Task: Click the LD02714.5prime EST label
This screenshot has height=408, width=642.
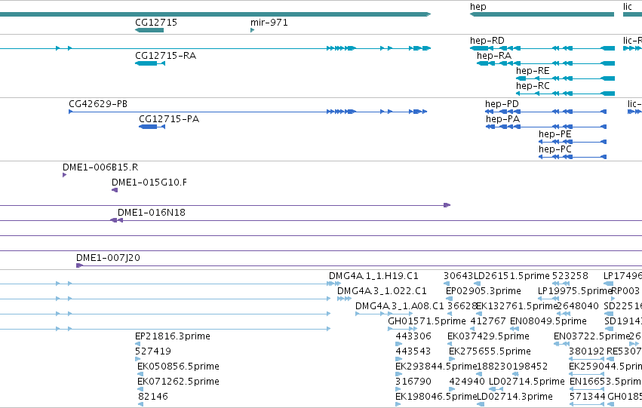Action: point(527,382)
